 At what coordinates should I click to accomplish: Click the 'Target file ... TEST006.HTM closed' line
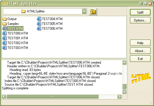[54, 77]
